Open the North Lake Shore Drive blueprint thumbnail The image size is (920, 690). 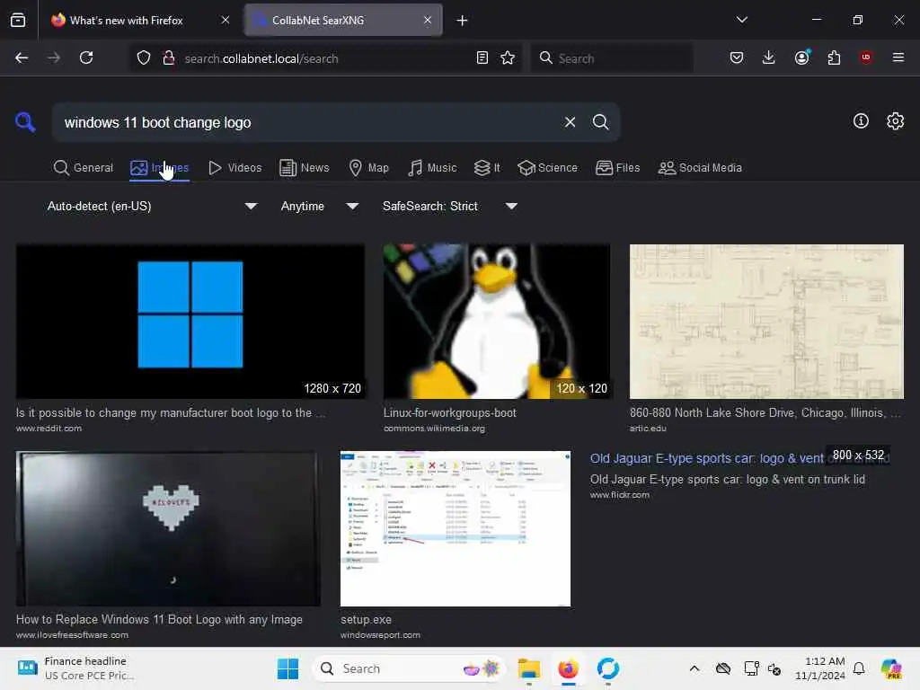[x=766, y=321]
